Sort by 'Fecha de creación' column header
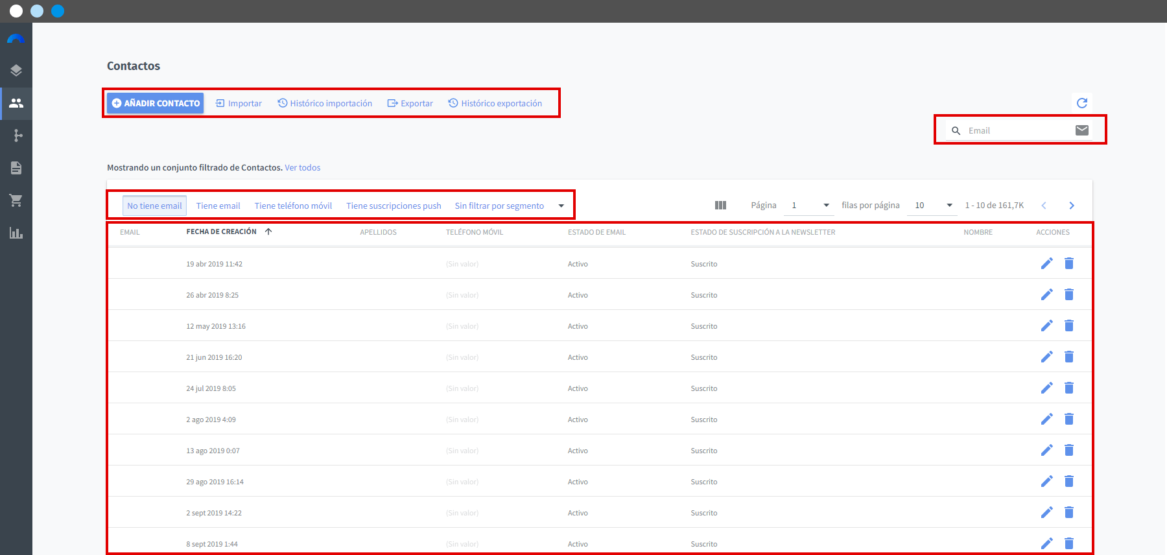This screenshot has width=1167, height=555. pos(222,231)
